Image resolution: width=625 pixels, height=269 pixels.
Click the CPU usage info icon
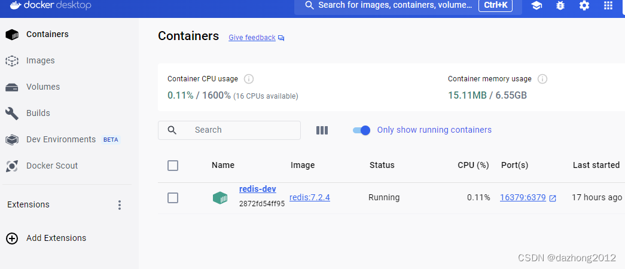(249, 79)
